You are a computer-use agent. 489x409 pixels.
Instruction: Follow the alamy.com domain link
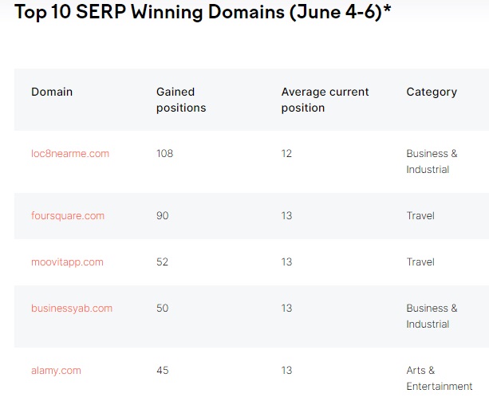[x=56, y=370]
